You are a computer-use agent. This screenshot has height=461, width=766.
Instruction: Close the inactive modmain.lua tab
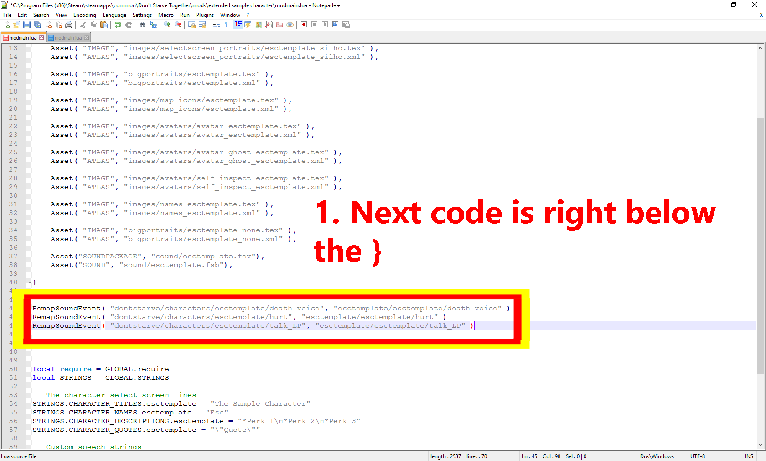click(87, 38)
